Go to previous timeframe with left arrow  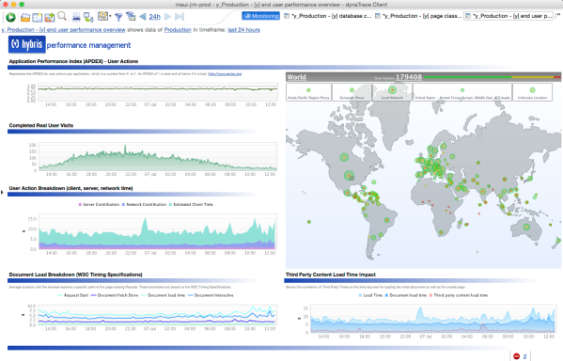click(143, 17)
